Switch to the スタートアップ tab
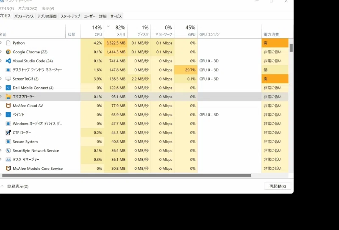Image resolution: width=339 pixels, height=230 pixels. [x=70, y=16]
